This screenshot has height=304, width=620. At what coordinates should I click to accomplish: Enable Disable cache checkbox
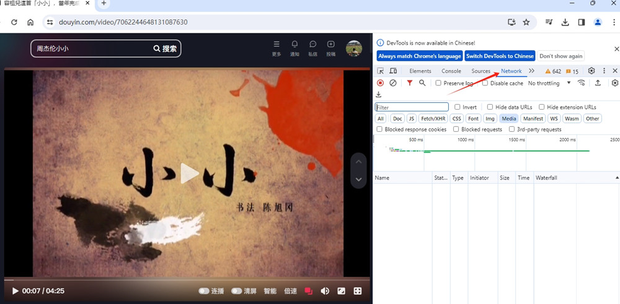click(x=485, y=84)
